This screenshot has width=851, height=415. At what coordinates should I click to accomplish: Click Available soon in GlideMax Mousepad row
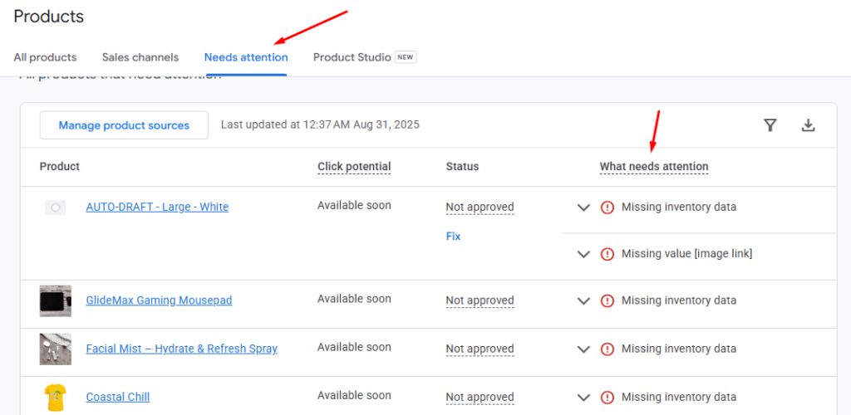point(354,299)
